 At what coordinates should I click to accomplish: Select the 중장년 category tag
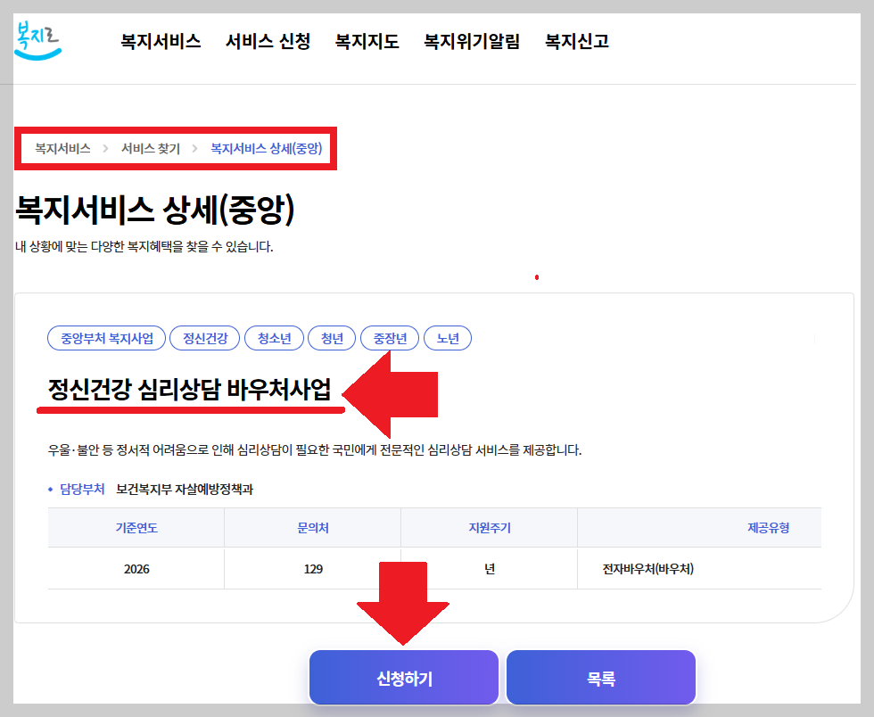pyautogui.click(x=389, y=338)
